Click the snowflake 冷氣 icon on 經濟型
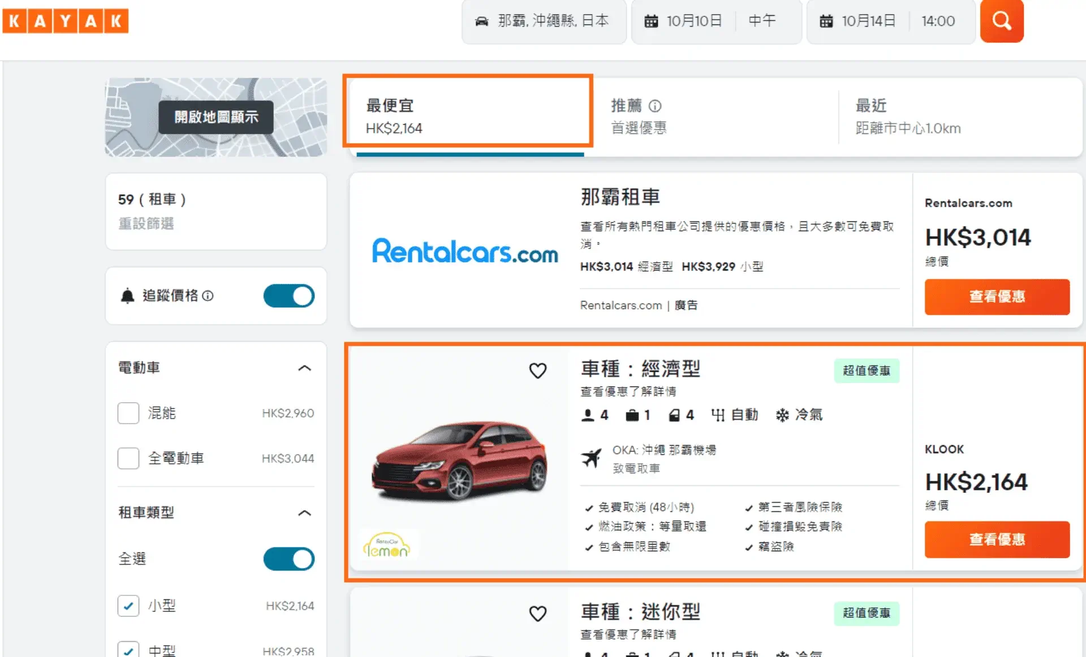The width and height of the screenshot is (1086, 657). pos(782,415)
